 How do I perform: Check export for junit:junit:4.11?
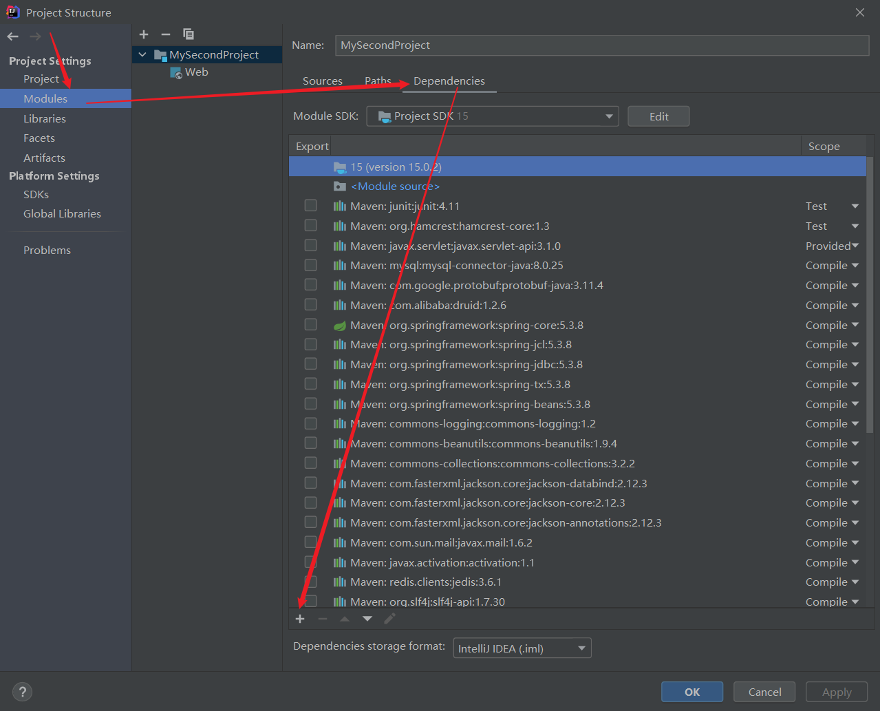pos(311,206)
